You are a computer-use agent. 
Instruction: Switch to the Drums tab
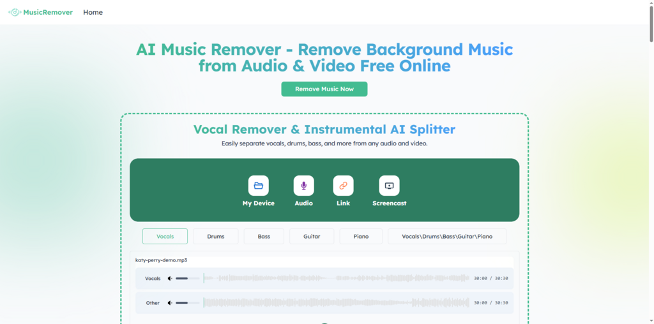point(216,236)
